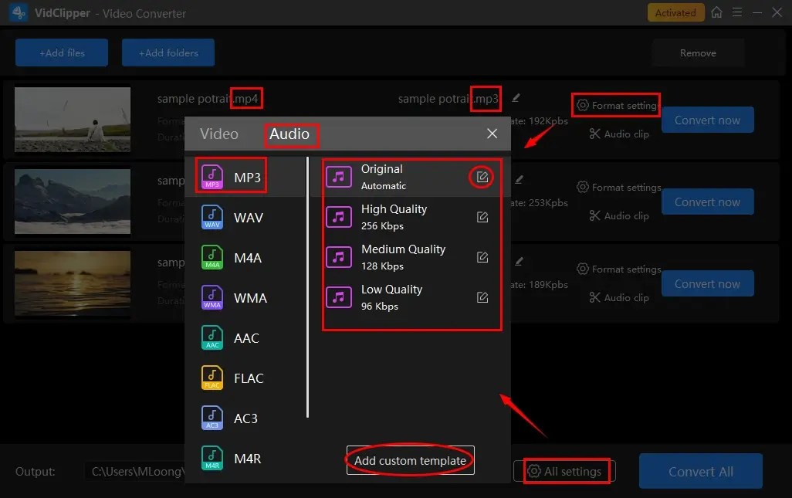Edit the Low Quality 96 Kbps preset
792x498 pixels.
482,297
